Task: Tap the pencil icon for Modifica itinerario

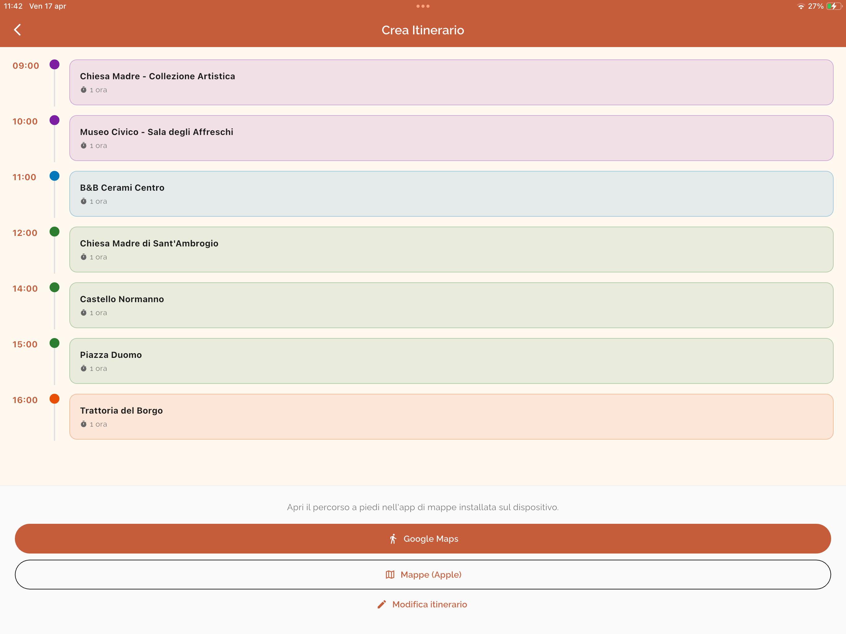Action: pos(381,604)
